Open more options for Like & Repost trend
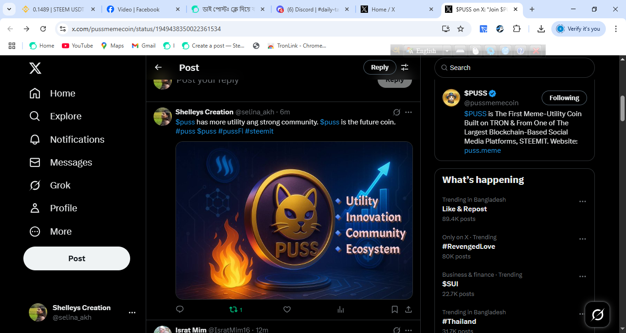This screenshot has width=626, height=333. pos(582,201)
